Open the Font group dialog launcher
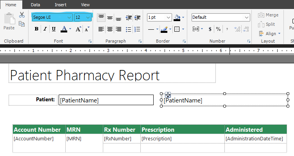Image resolution: width=294 pixels, height=156 pixels. click(x=90, y=41)
